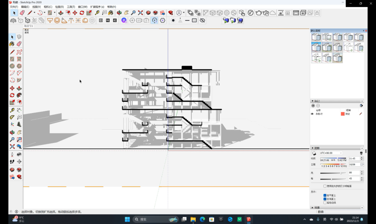
Task: Open the arc tool dropdown arrow
Action: point(45,13)
